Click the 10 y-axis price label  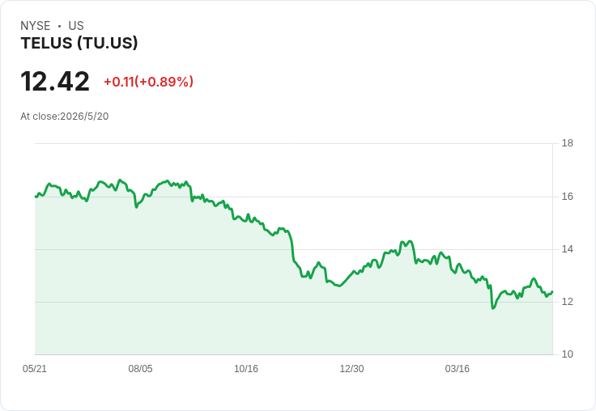[x=568, y=354]
